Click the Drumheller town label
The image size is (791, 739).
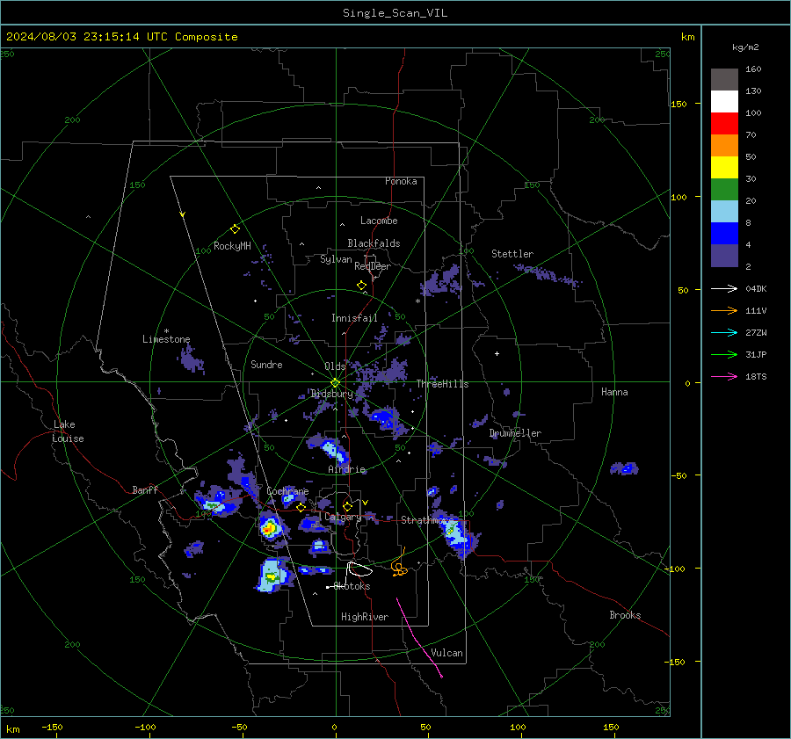click(515, 433)
